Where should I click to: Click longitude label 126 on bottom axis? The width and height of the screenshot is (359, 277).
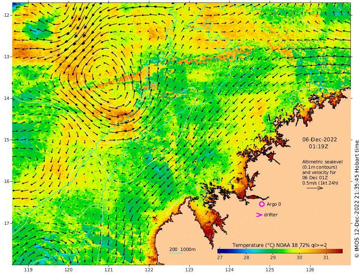pyautogui.click(x=310, y=270)
